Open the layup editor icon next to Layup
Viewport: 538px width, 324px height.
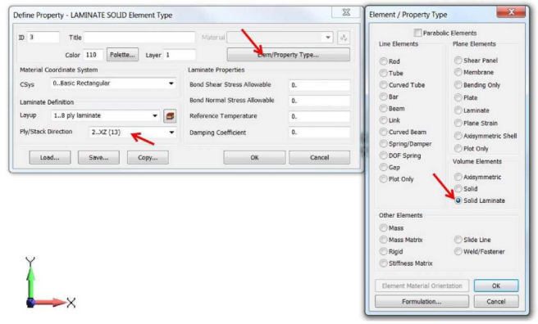click(x=170, y=116)
